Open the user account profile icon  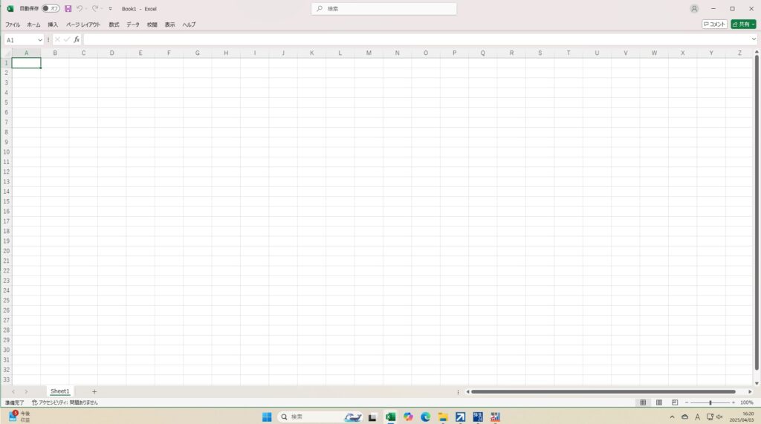coord(694,9)
